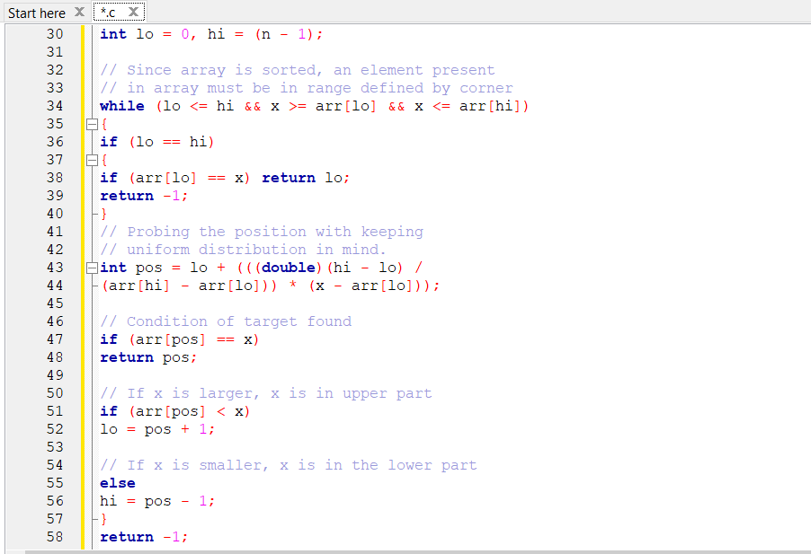The height and width of the screenshot is (554, 811).
Task: Click the yellow change-marker bar beside line 40
Action: 83,214
